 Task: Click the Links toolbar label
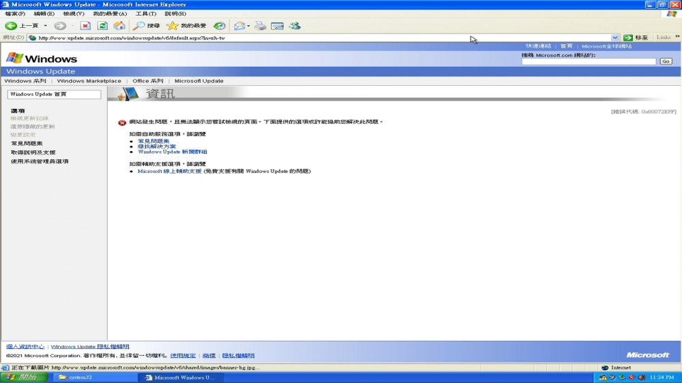click(664, 37)
